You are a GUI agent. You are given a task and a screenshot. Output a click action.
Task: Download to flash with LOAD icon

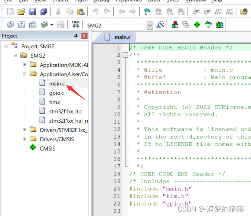tap(76, 25)
